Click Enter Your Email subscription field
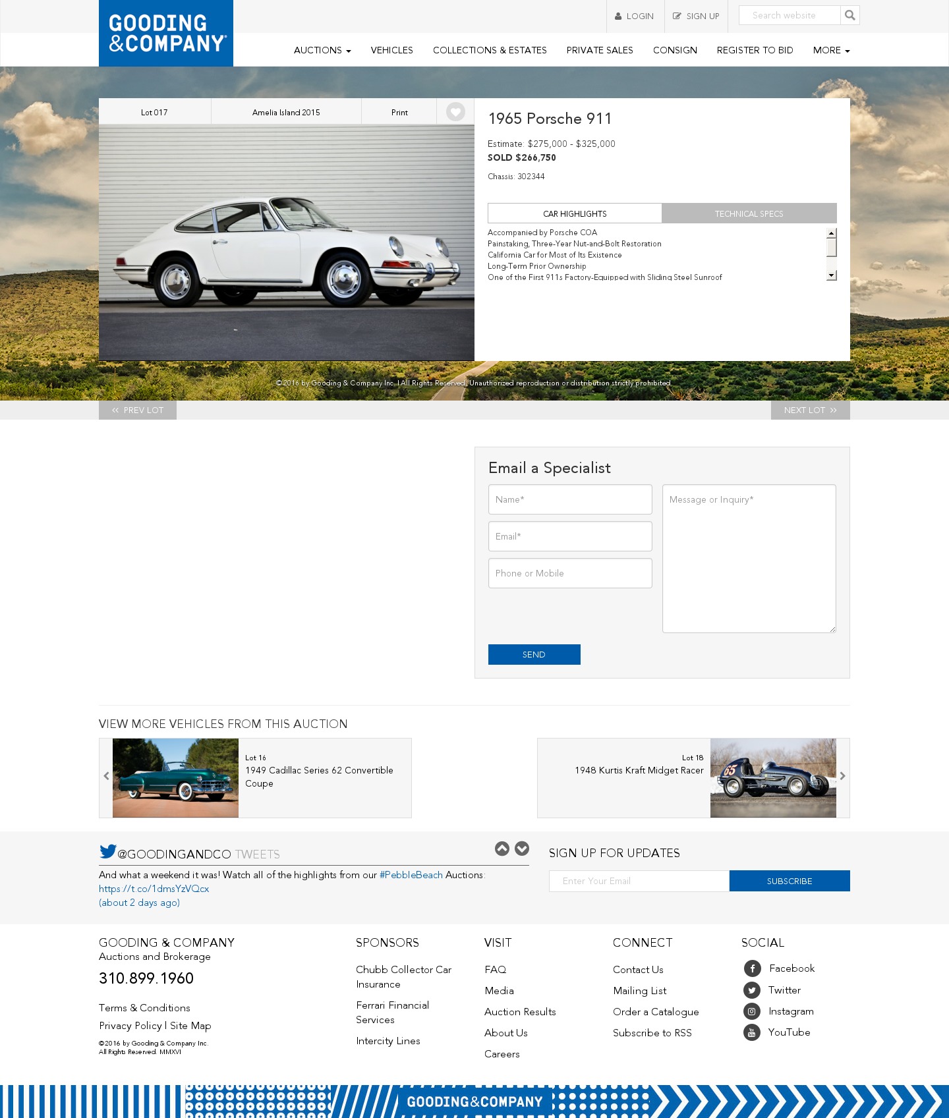This screenshot has width=949, height=1118. pos(639,881)
